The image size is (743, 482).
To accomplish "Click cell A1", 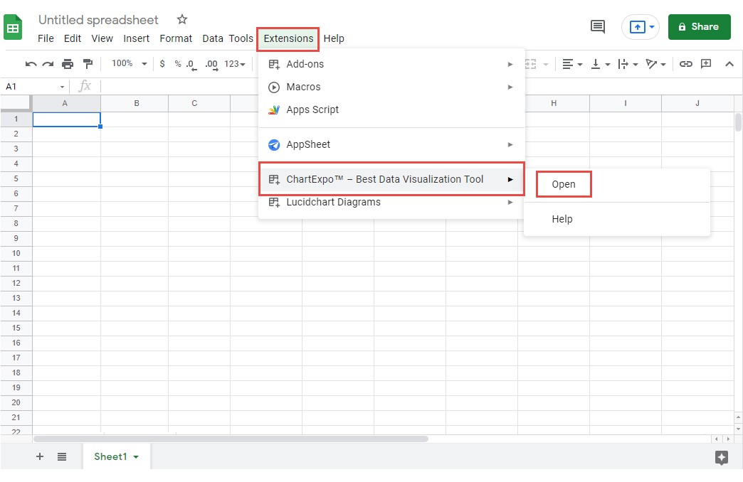I will [x=66, y=119].
